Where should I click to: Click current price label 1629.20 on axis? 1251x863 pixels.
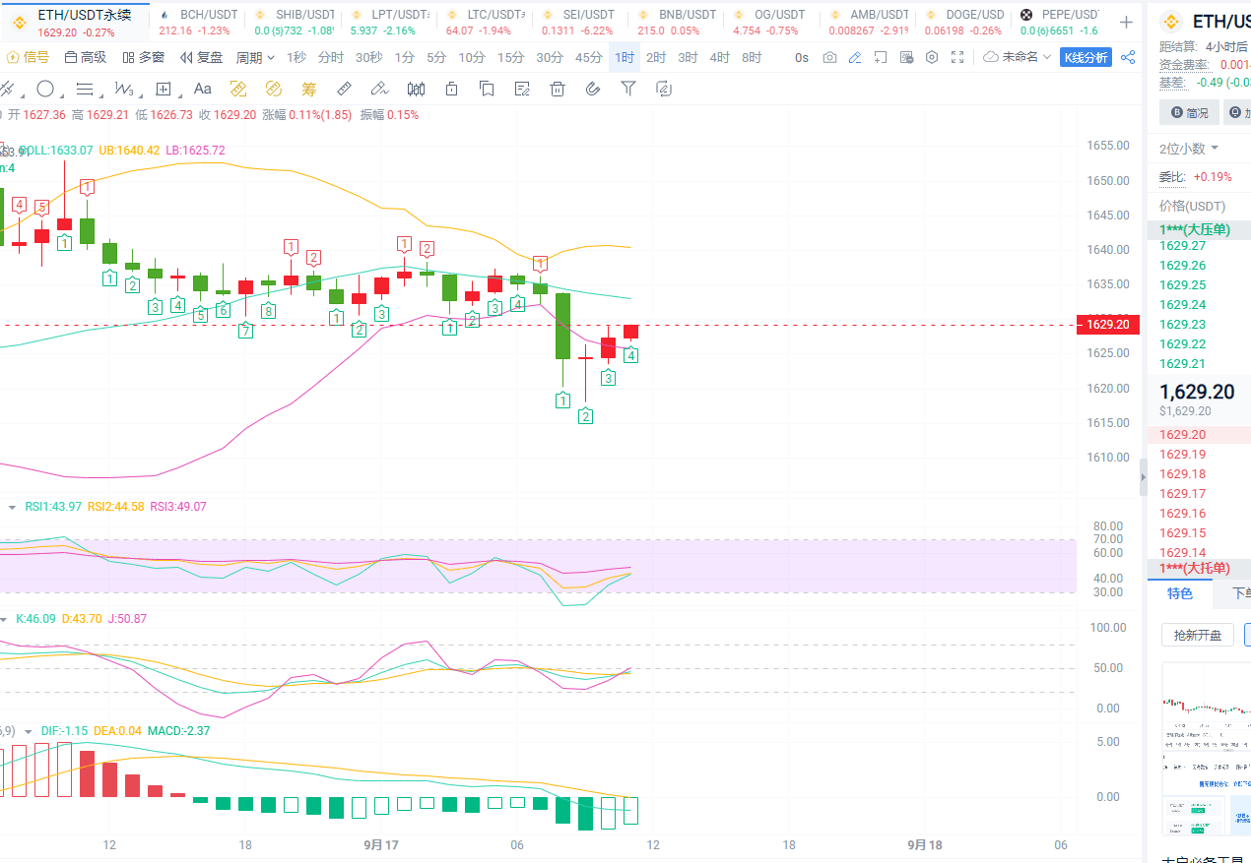[1108, 325]
